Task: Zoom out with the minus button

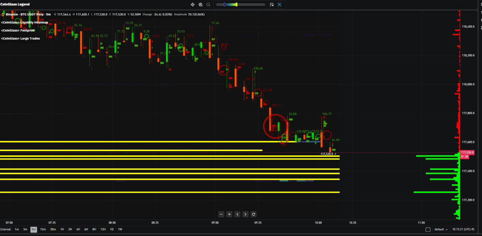Action: tap(221, 214)
